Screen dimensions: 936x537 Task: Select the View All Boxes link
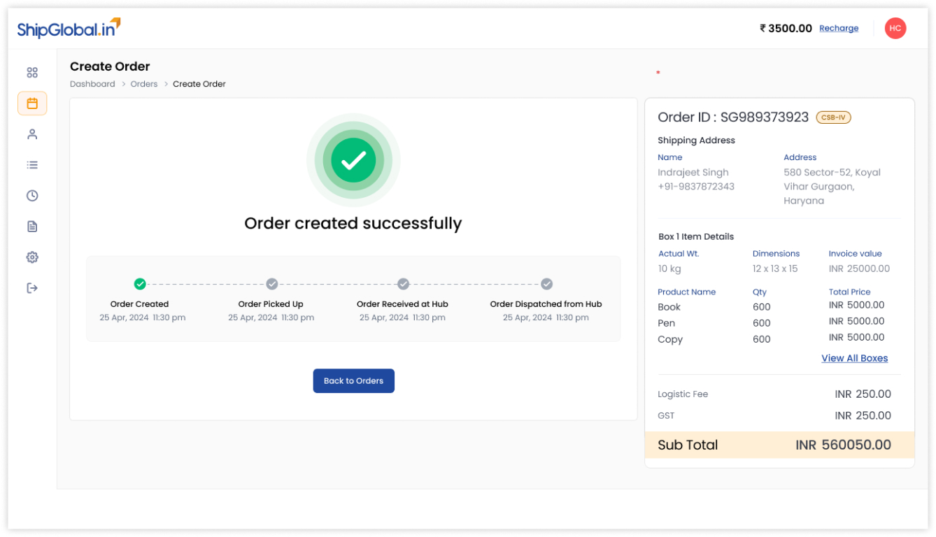[854, 358]
